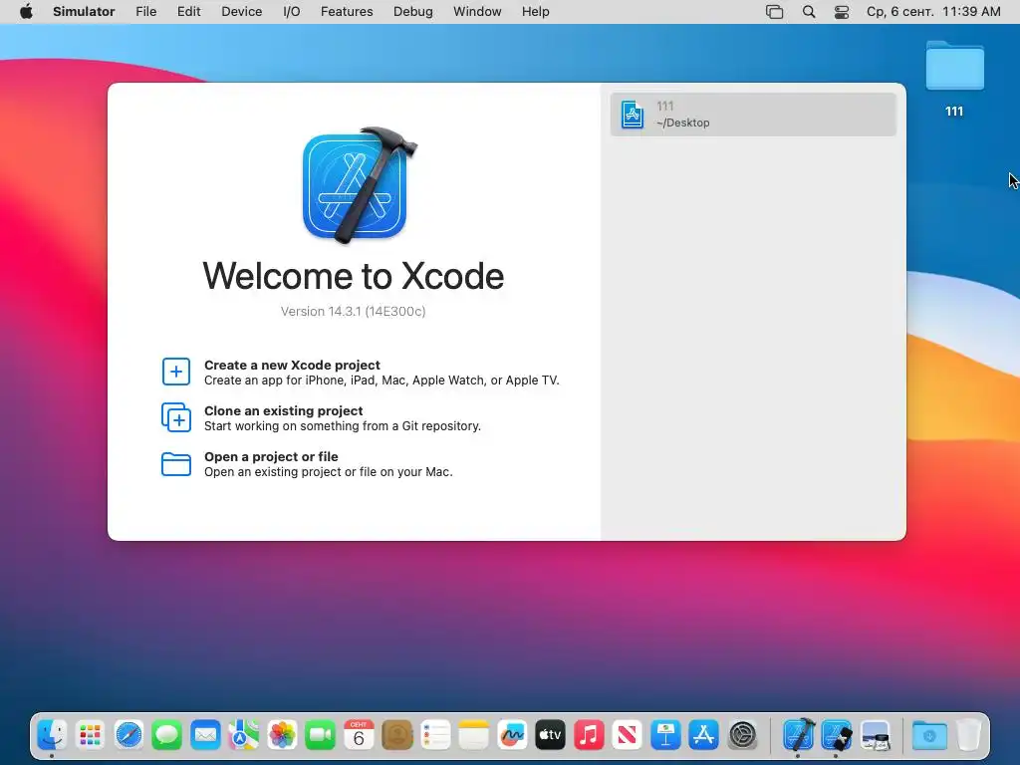
Task: Click the Open a project or file folder icon
Action: coord(175,464)
